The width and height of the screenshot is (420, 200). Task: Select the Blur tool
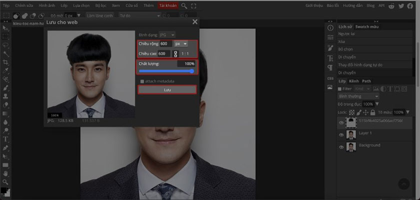click(5, 122)
